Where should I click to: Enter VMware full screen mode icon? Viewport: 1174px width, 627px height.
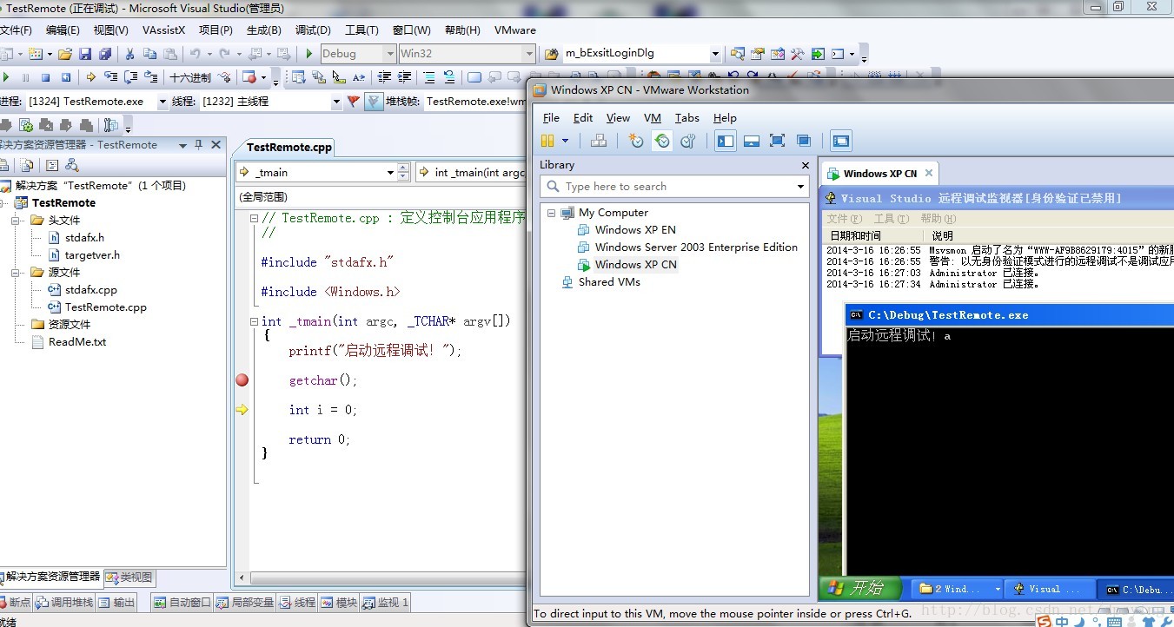click(778, 141)
